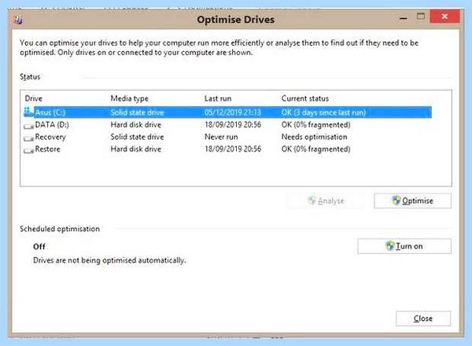Click the Asus (C:) drive icon
This screenshot has width=472, height=346.
coord(28,112)
